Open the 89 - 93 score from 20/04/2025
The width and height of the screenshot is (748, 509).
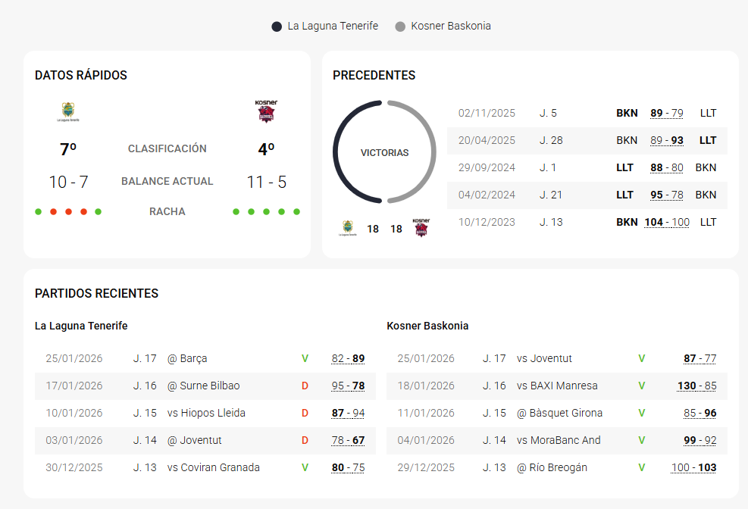(666, 140)
